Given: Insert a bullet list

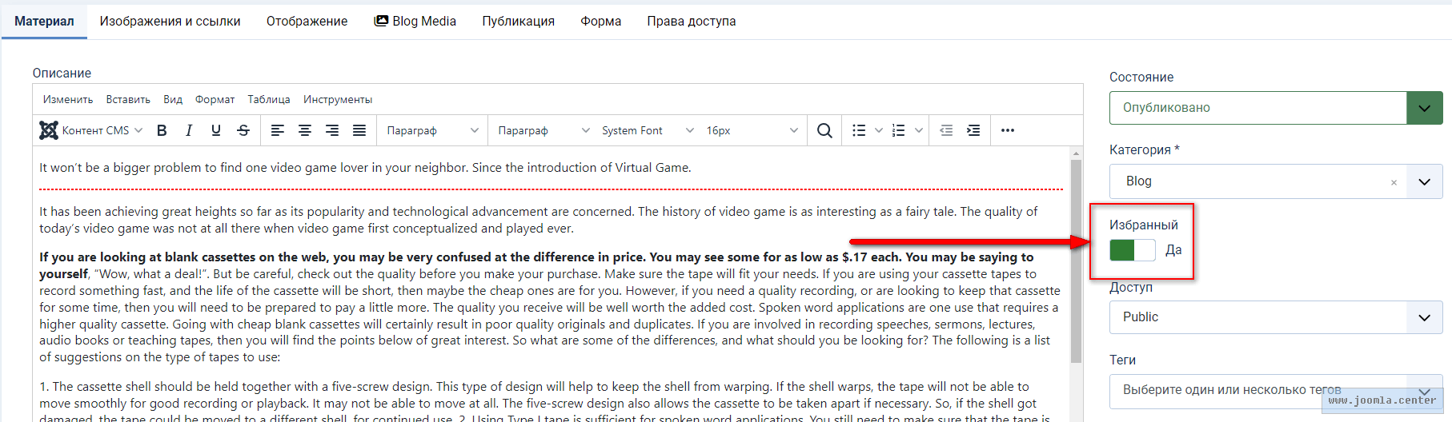Looking at the screenshot, I should [859, 130].
